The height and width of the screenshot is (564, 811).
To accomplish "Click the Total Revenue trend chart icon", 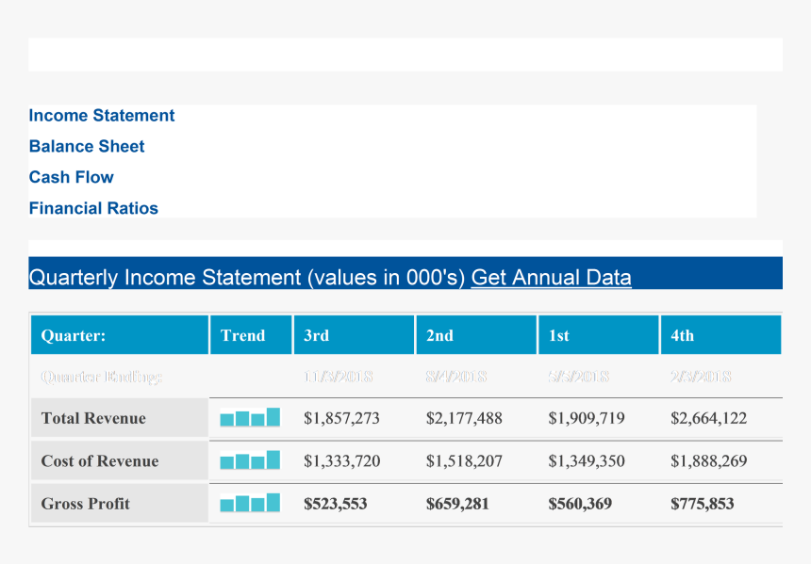I will pyautogui.click(x=250, y=418).
